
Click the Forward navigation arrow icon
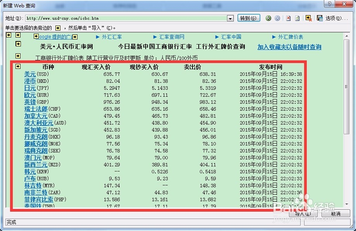[x=277, y=18]
